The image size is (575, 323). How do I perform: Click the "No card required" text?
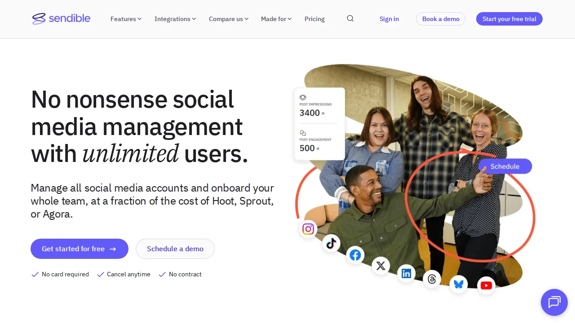coord(65,274)
